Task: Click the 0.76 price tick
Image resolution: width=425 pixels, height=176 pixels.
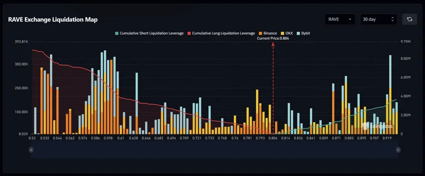Action: [235, 138]
